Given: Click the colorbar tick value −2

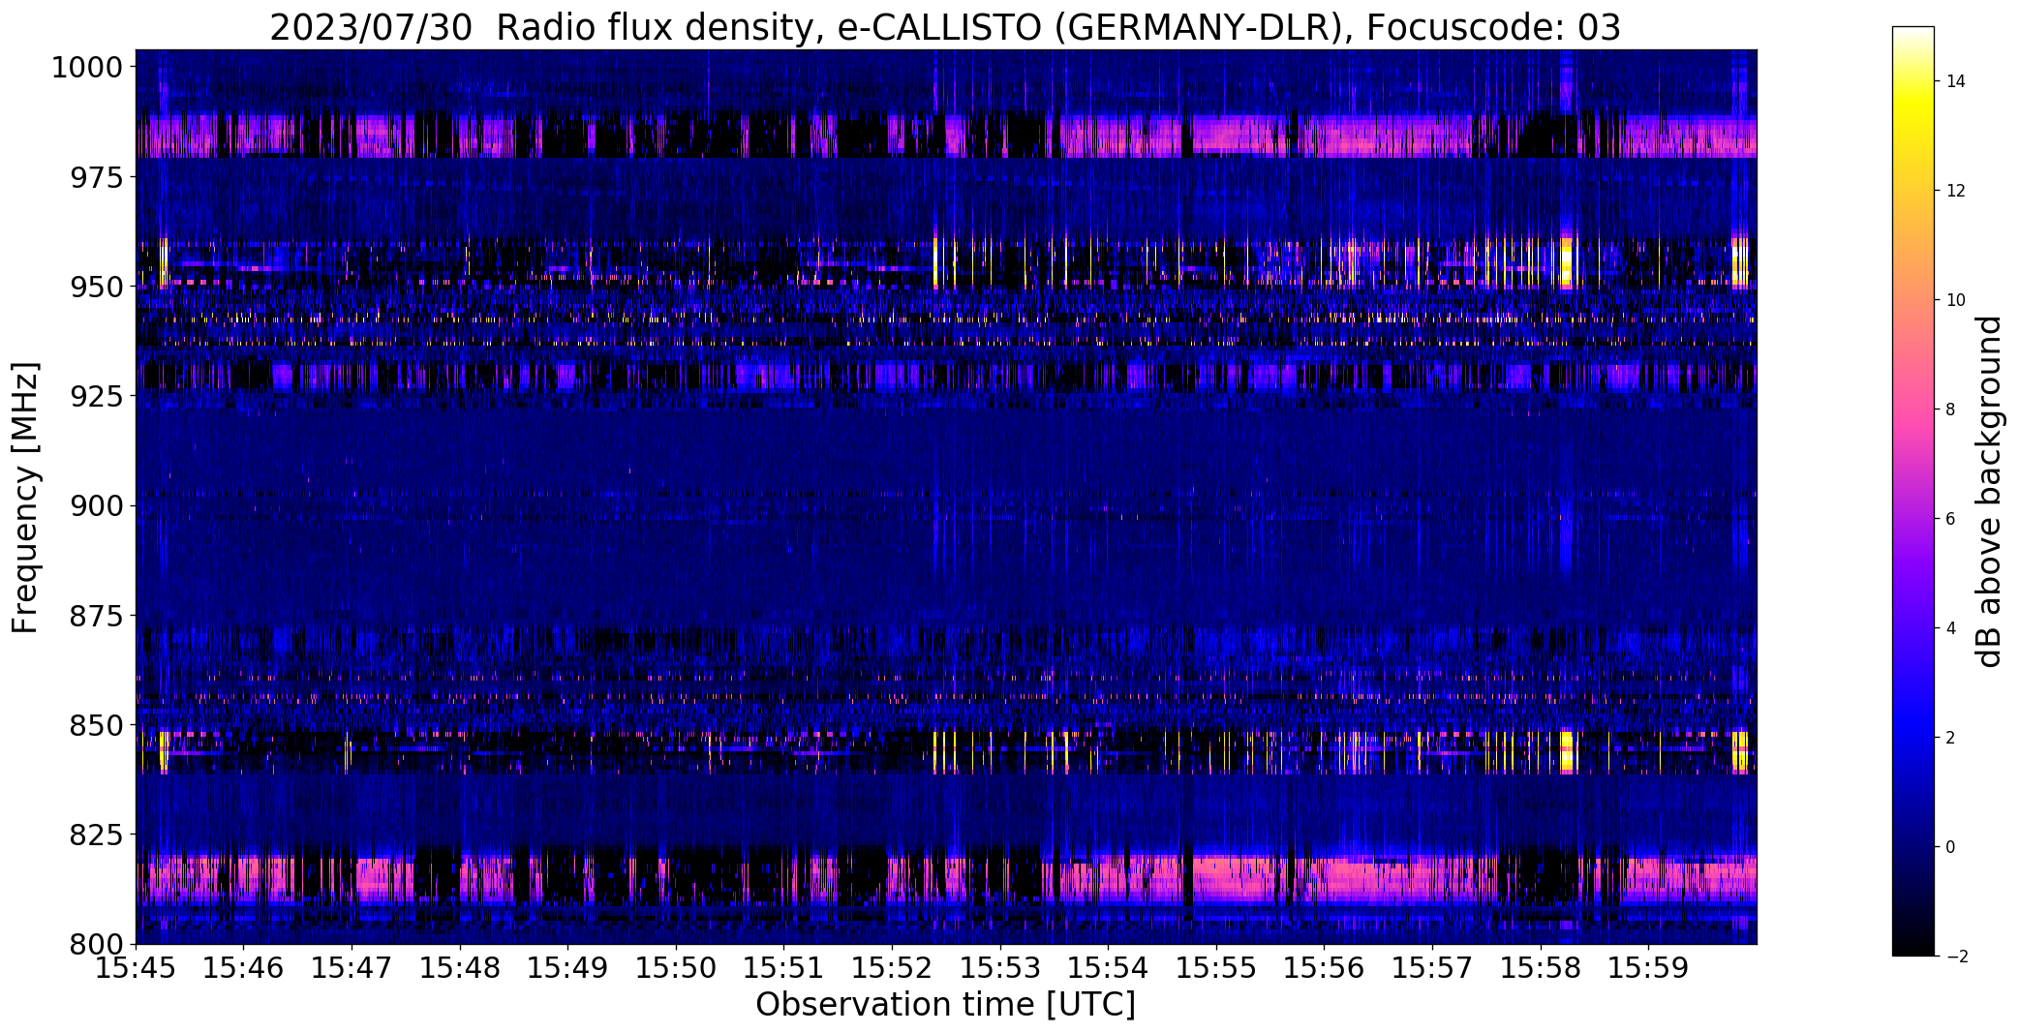Looking at the screenshot, I should pyautogui.click(x=1955, y=957).
